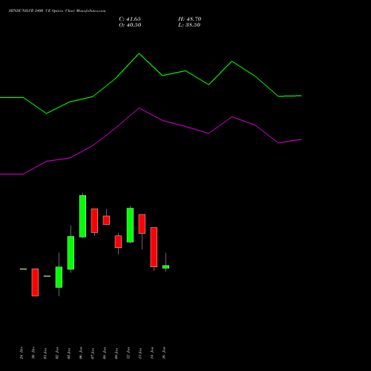Click the close value 'C: 41.65'

coord(130,19)
